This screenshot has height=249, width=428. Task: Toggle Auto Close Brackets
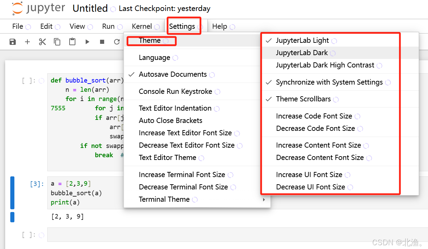coord(197,121)
